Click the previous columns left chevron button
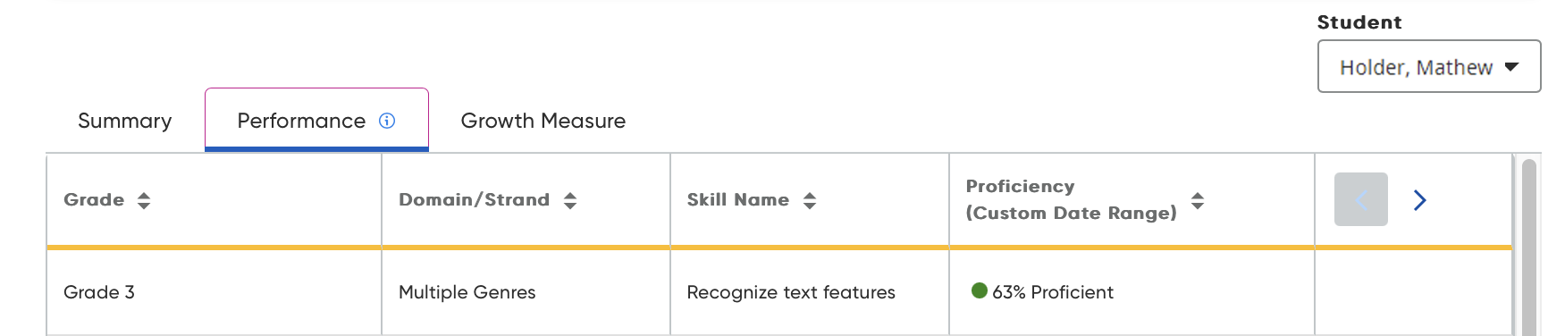1548x336 pixels. click(1360, 199)
